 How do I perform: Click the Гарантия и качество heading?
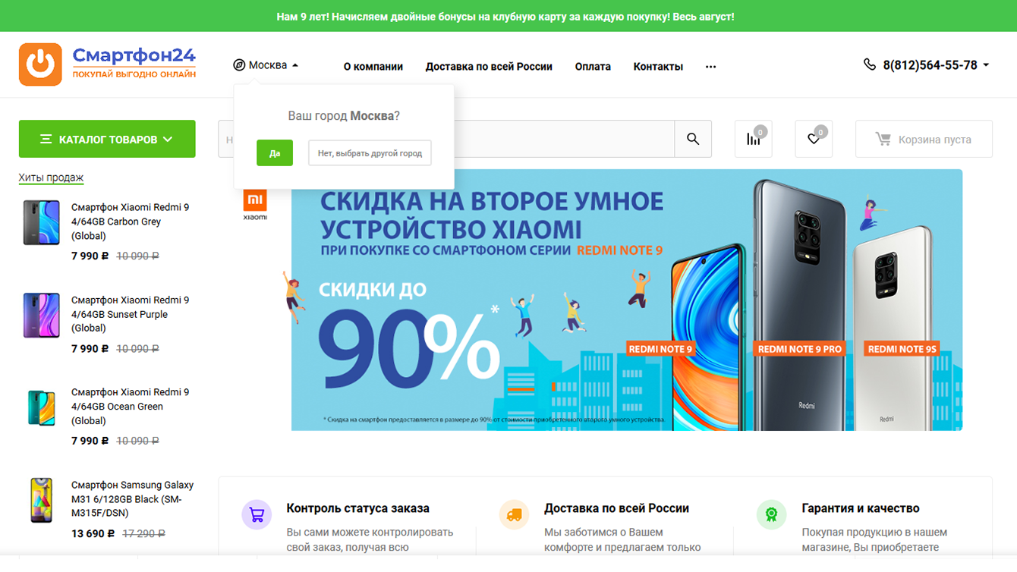pyautogui.click(x=861, y=508)
